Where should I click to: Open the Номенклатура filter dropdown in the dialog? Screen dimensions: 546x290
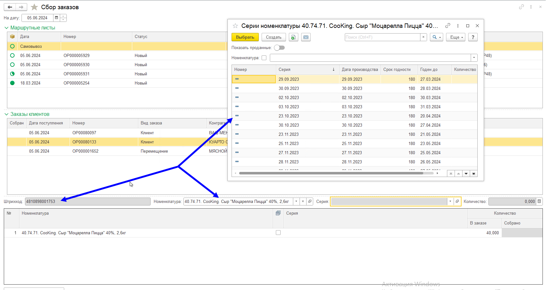tap(474, 58)
